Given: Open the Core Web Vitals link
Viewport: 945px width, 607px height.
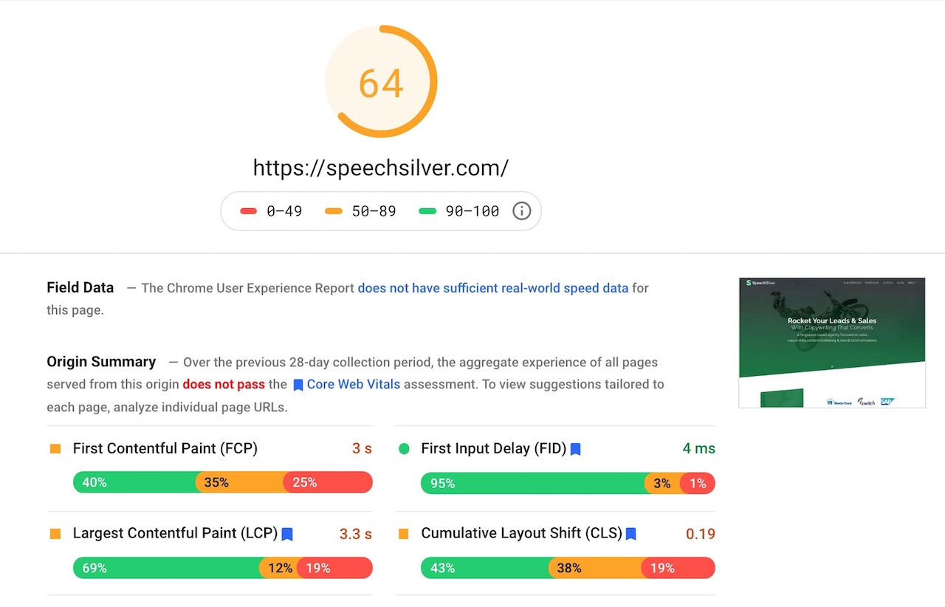Looking at the screenshot, I should (354, 384).
